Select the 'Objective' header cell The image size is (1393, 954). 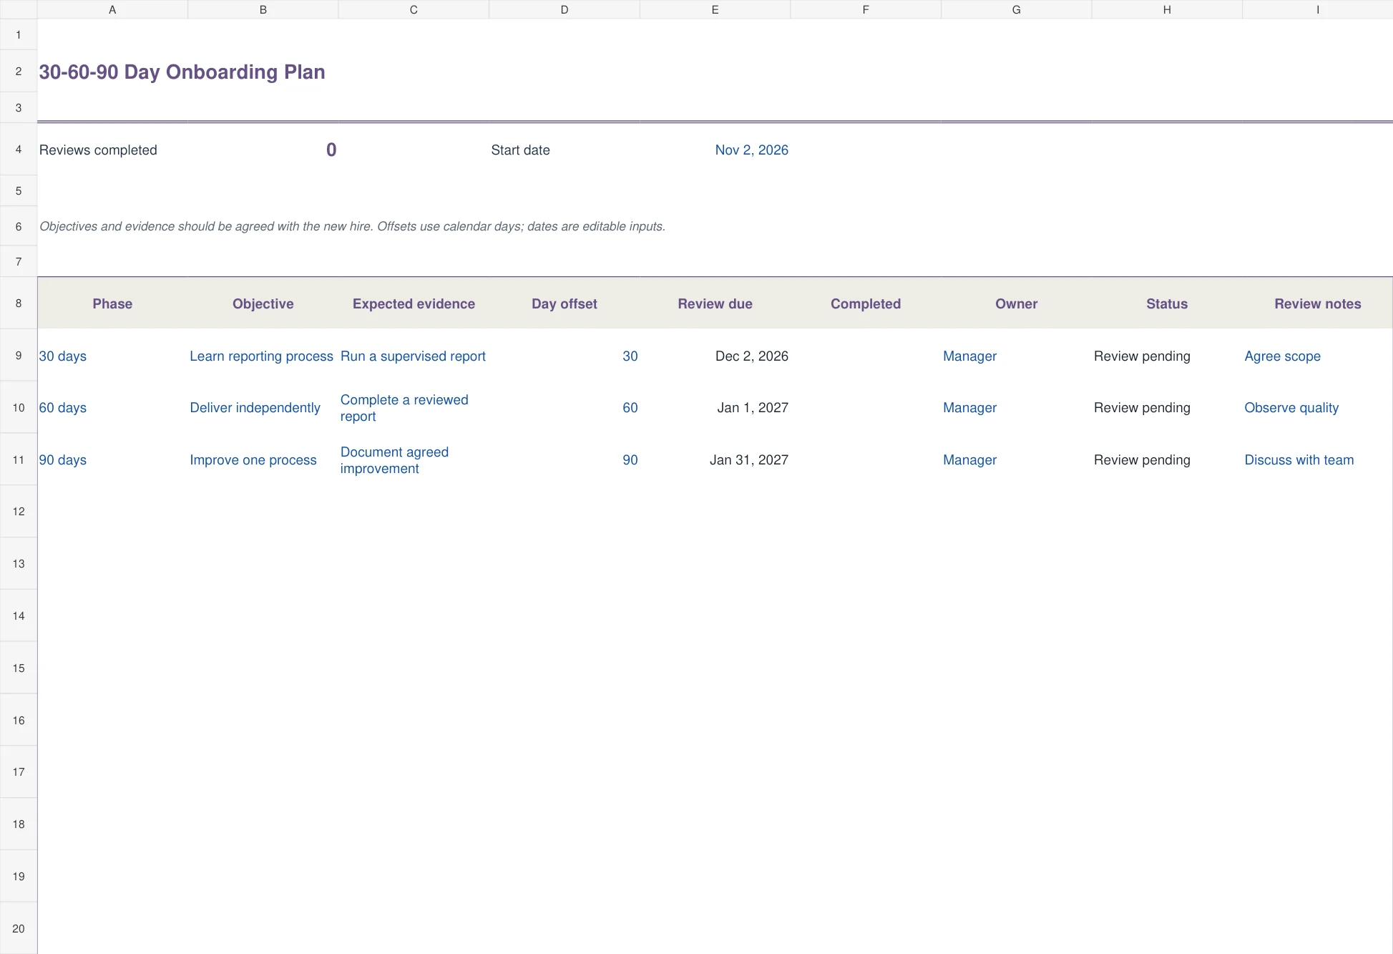(x=263, y=303)
